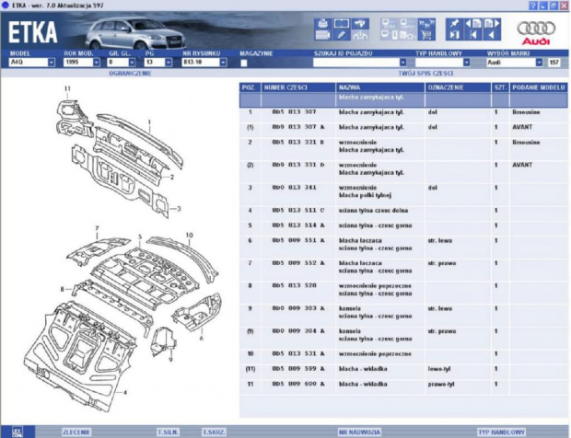Click the multiple shopping carts icon
This screenshot has width=571, height=438.
coord(426,24)
